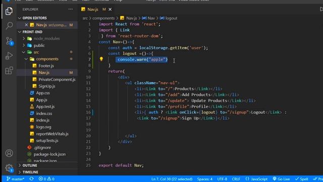Open Footer.js file

pos(46,66)
